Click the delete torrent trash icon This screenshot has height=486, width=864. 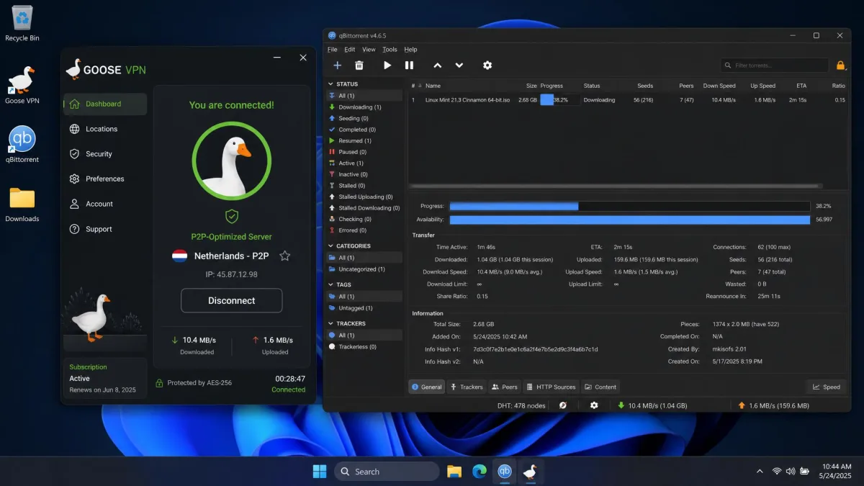pyautogui.click(x=359, y=66)
